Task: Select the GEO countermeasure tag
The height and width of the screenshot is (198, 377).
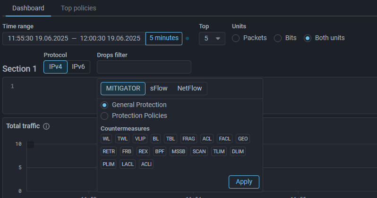Action: [243, 139]
